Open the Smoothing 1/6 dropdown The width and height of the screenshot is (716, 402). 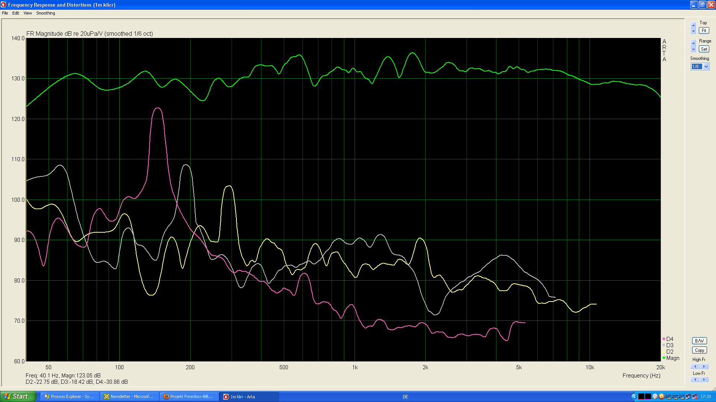click(706, 67)
